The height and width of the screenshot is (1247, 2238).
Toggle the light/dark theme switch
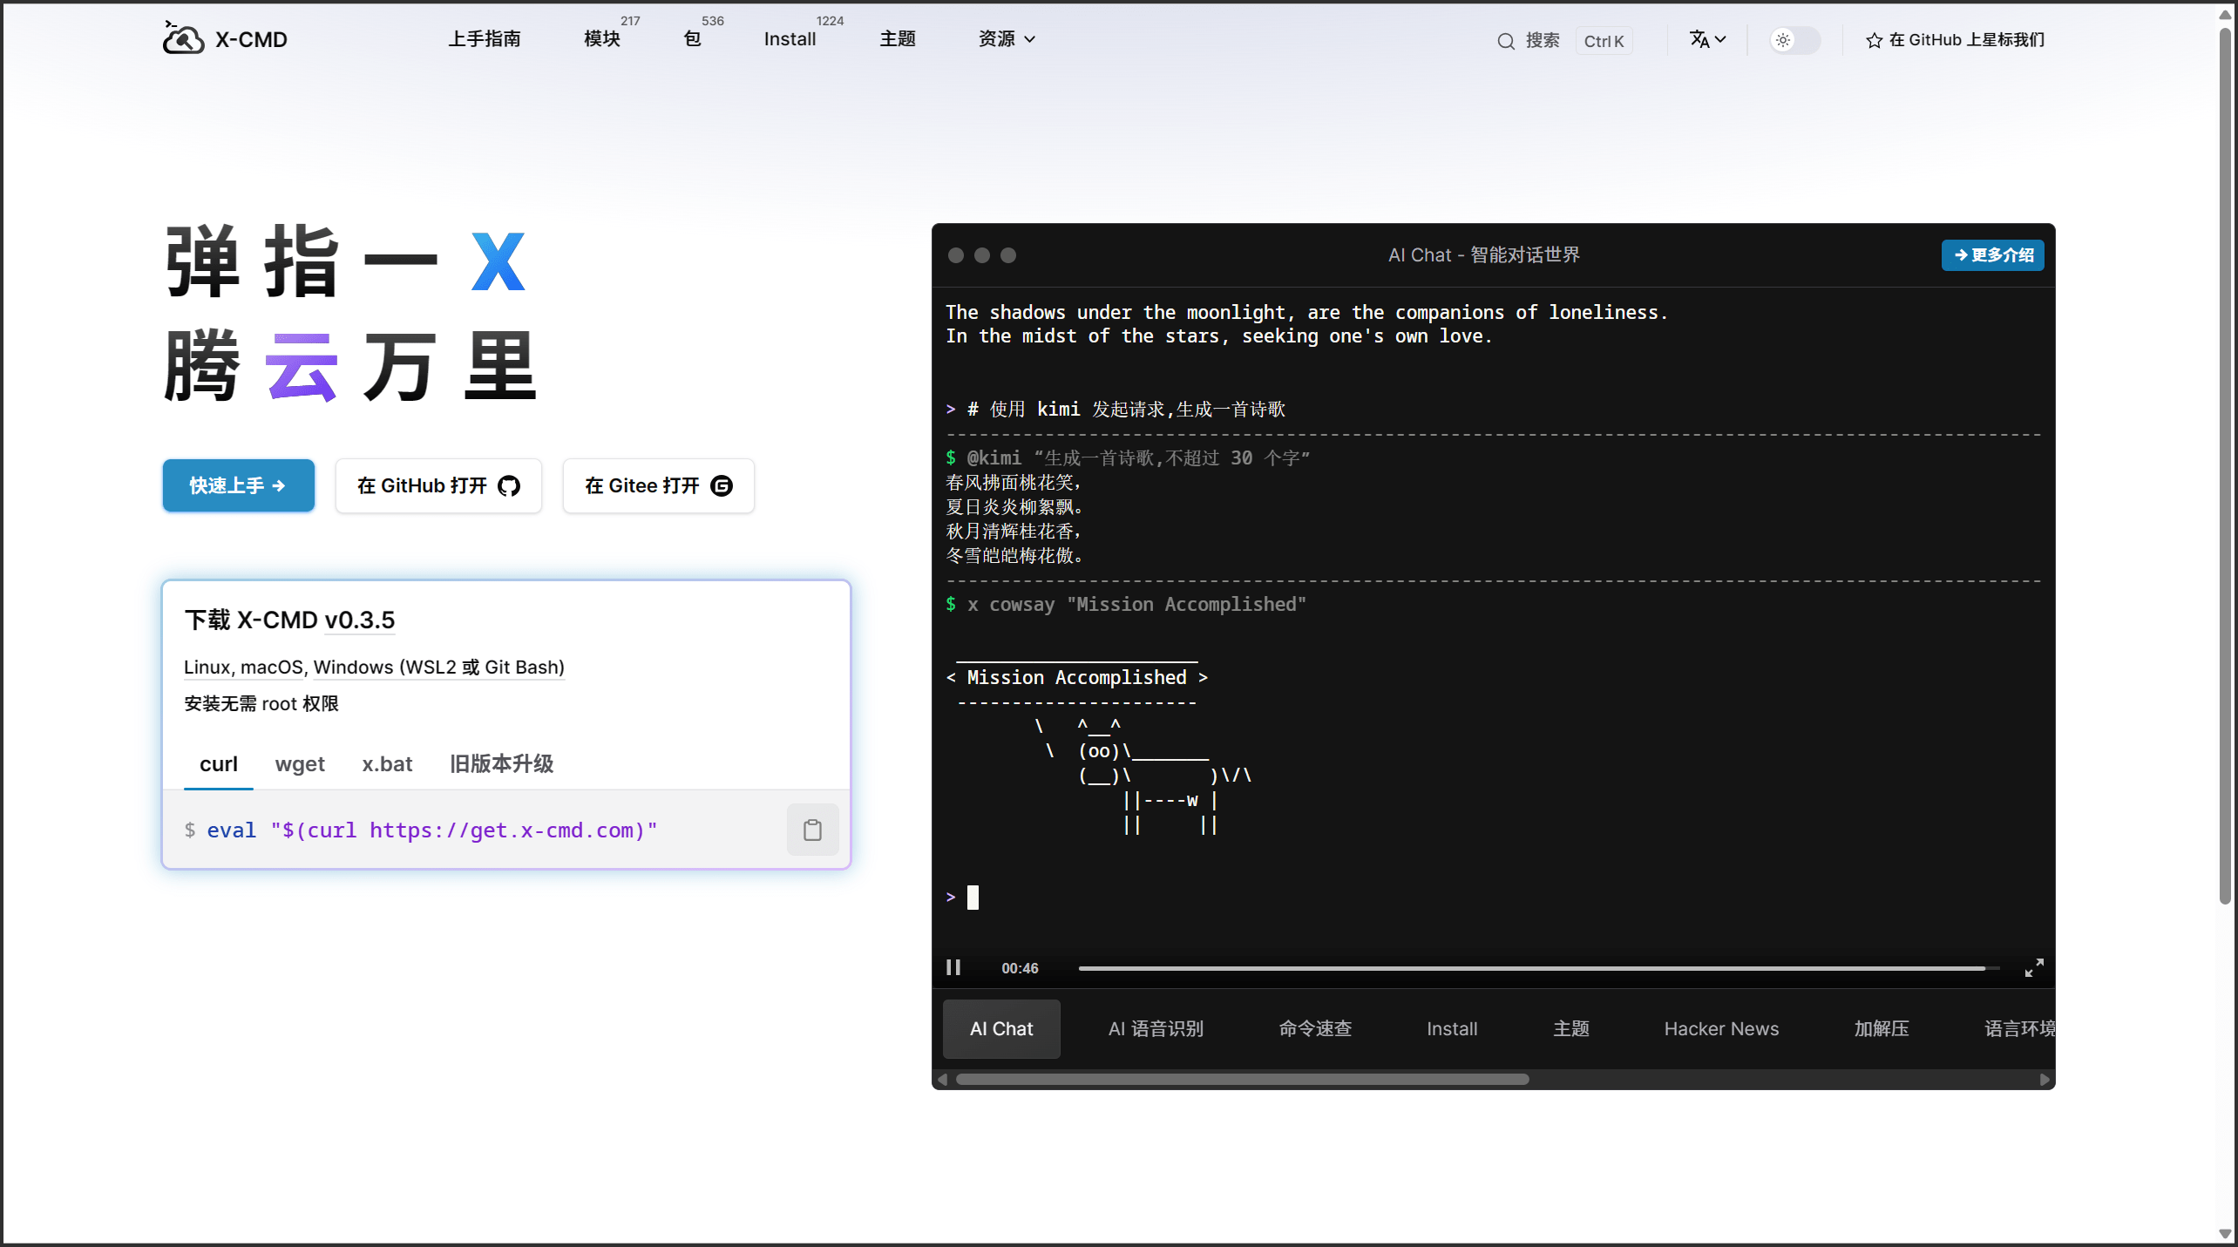coord(1794,40)
